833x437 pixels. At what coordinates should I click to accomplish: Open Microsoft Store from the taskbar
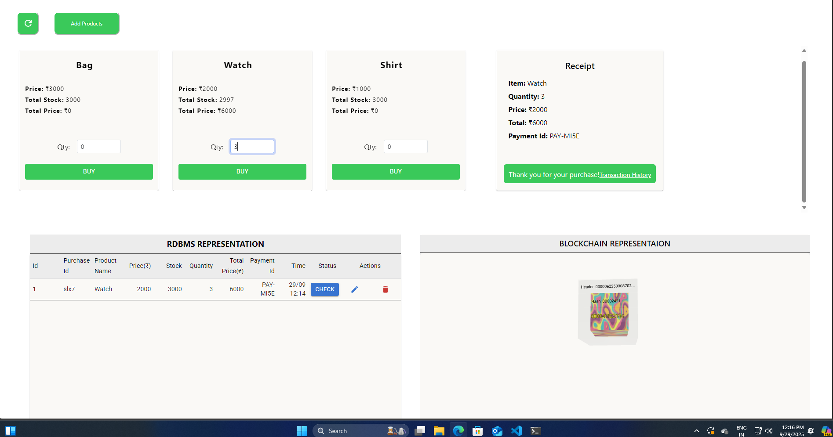pos(478,430)
